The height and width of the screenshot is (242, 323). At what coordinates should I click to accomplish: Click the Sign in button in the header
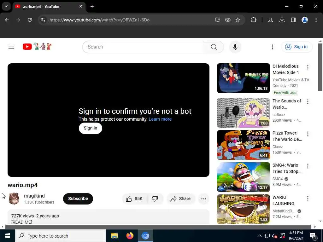(x=297, y=47)
